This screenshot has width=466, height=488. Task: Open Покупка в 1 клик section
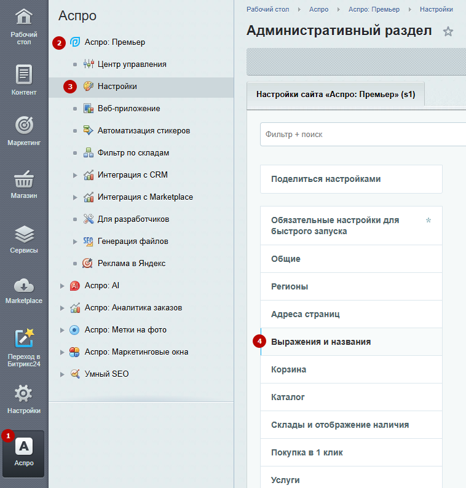[351, 452]
